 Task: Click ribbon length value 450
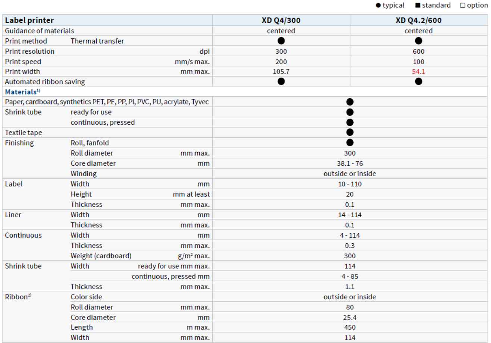click(350, 327)
